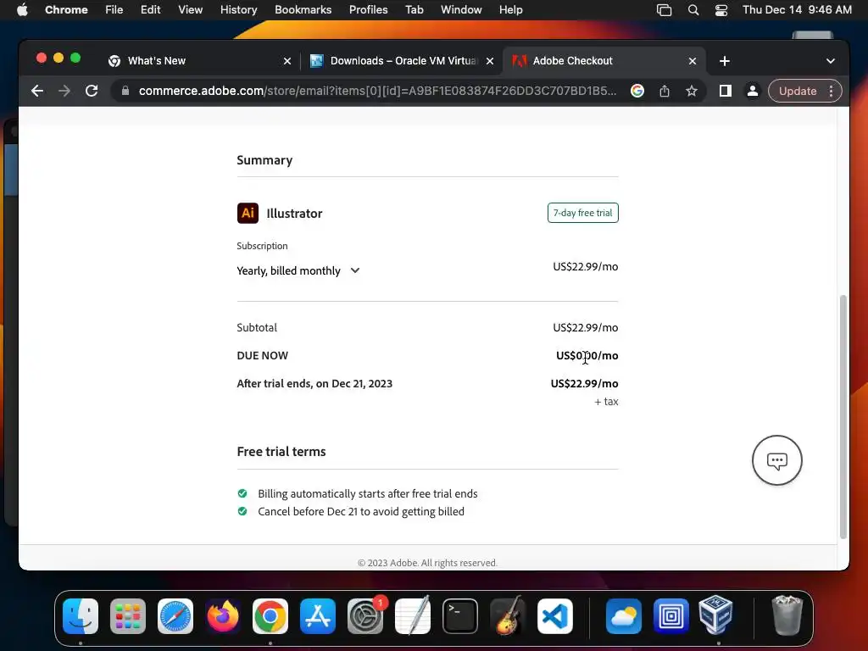Open Control Center in menu bar
This screenshot has width=868, height=651.
point(721,10)
